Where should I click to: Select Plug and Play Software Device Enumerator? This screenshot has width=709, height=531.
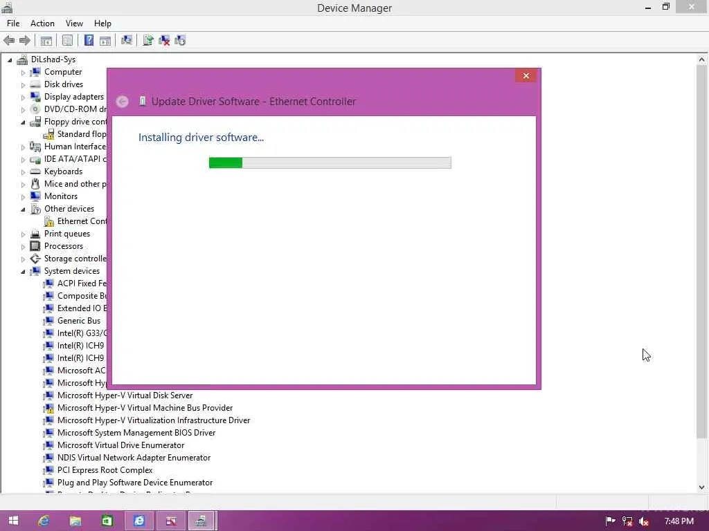pyautogui.click(x=135, y=483)
